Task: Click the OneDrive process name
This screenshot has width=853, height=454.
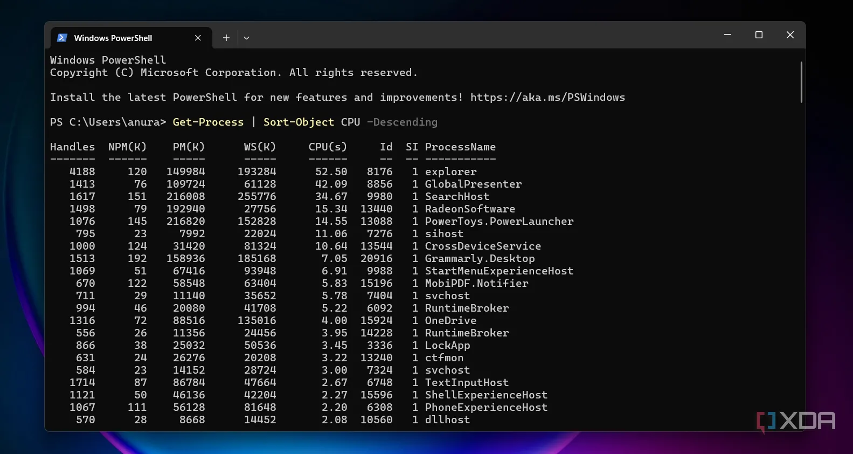Action: point(450,321)
